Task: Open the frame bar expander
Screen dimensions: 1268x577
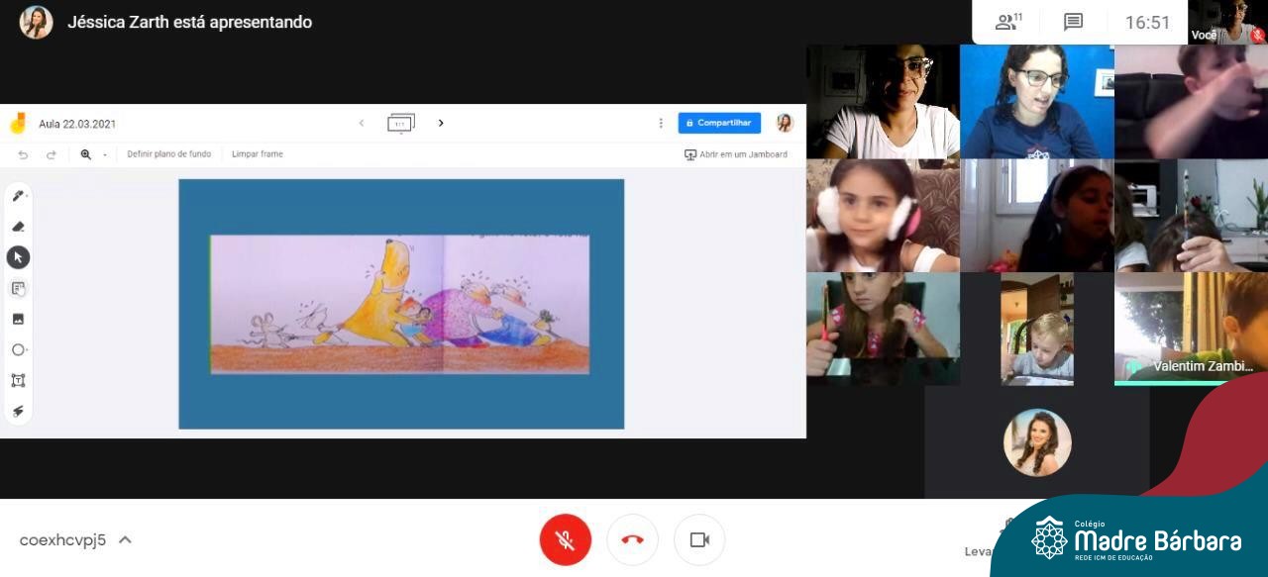Action: point(401,123)
